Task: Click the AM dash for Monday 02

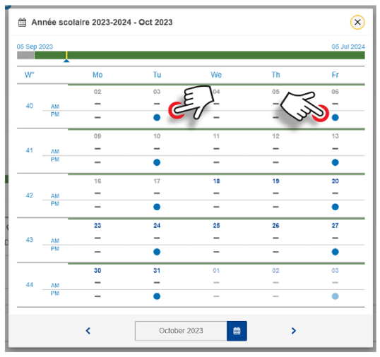Action: coord(97,104)
